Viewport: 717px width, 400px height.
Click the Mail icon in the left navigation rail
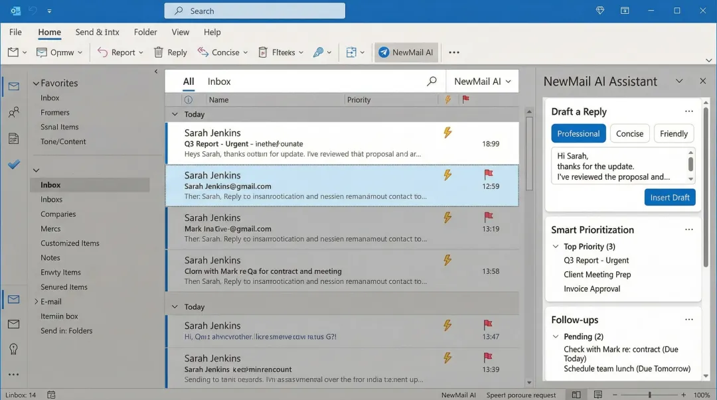tap(14, 86)
